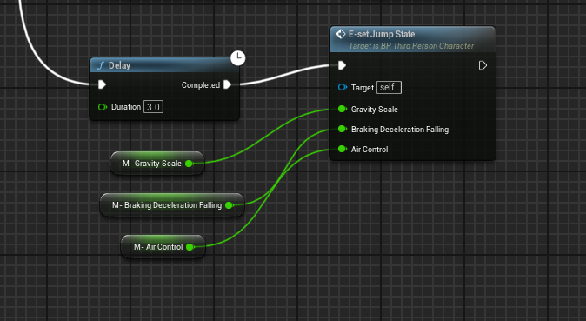Click M- Gravity Scale output pin
Screen dimensions: 586x321
pos(190,164)
